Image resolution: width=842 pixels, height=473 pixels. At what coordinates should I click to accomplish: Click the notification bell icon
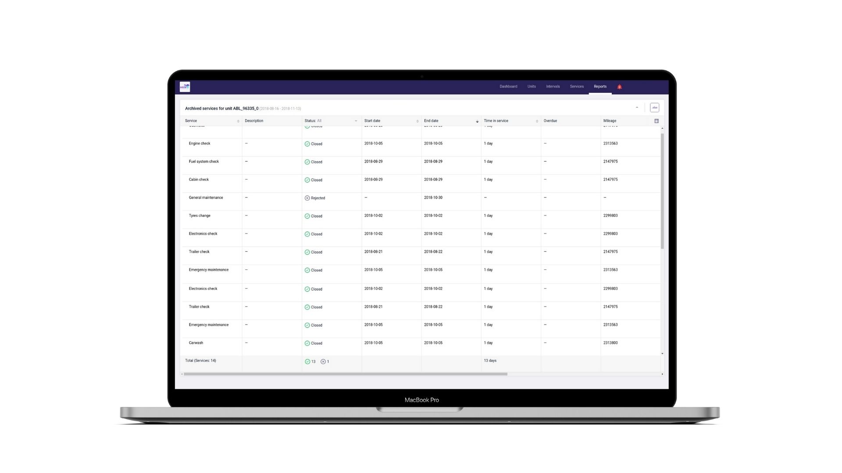click(x=619, y=86)
